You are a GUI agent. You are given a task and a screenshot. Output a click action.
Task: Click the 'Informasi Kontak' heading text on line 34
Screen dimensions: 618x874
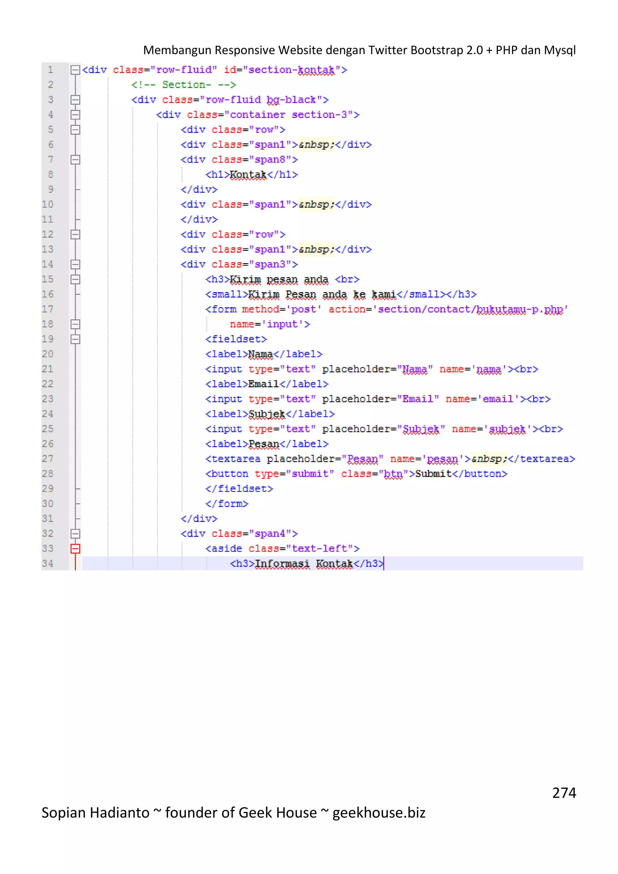304,563
